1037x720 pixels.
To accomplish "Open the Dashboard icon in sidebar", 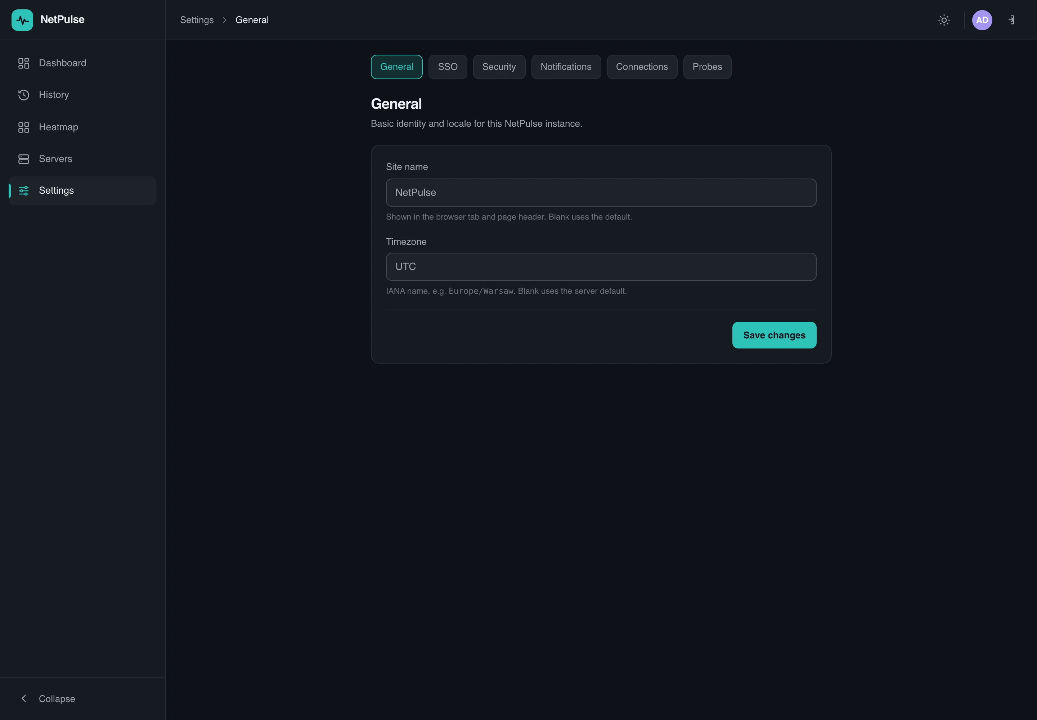I will point(23,63).
